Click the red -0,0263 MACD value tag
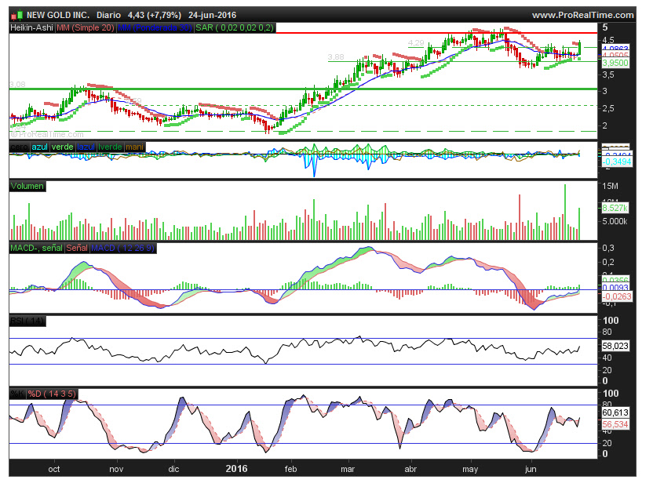Image resolution: width=653 pixels, height=483 pixels. pos(617,296)
